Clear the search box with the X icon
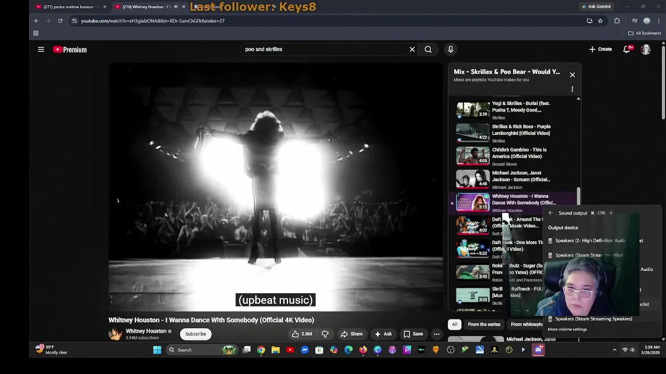The width and height of the screenshot is (666, 374). pyautogui.click(x=412, y=49)
